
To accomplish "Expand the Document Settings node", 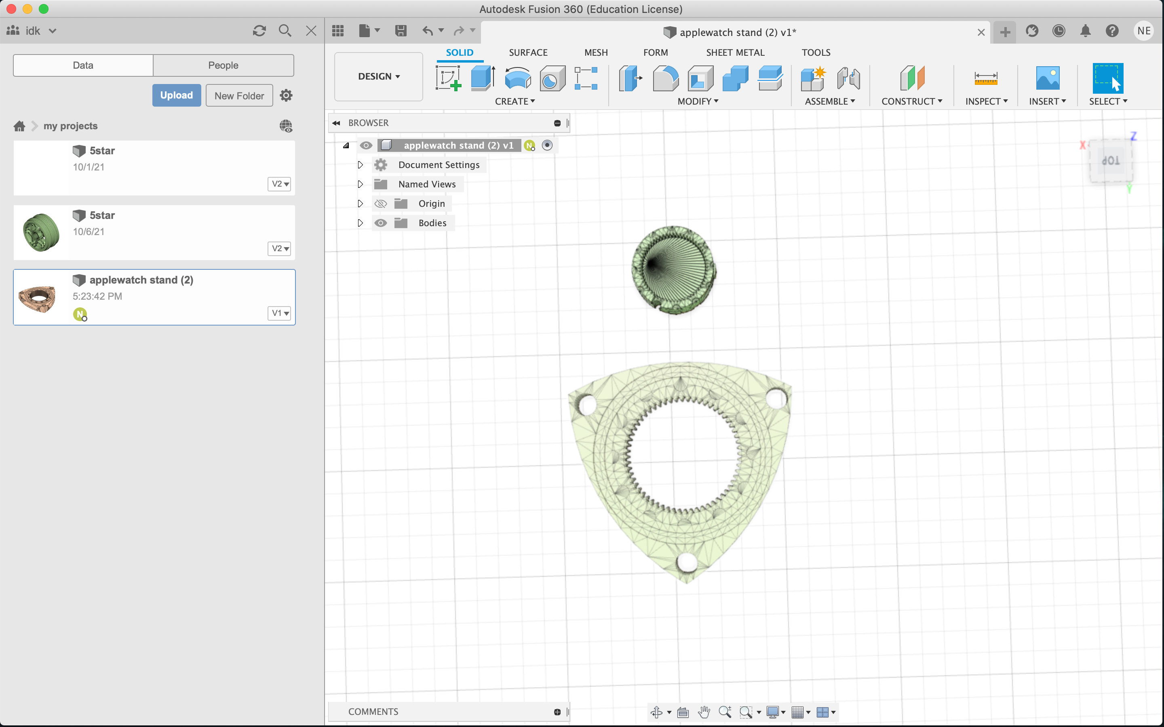I will pyautogui.click(x=360, y=165).
